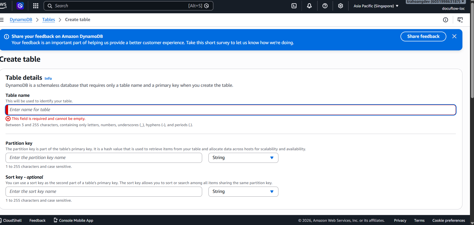Viewport: 474px width, 225px height.
Task: Open the Table details Info link
Action: pos(48,78)
